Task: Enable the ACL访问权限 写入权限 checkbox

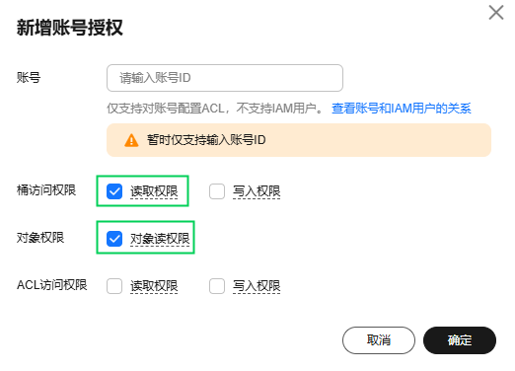Action: [217, 286]
